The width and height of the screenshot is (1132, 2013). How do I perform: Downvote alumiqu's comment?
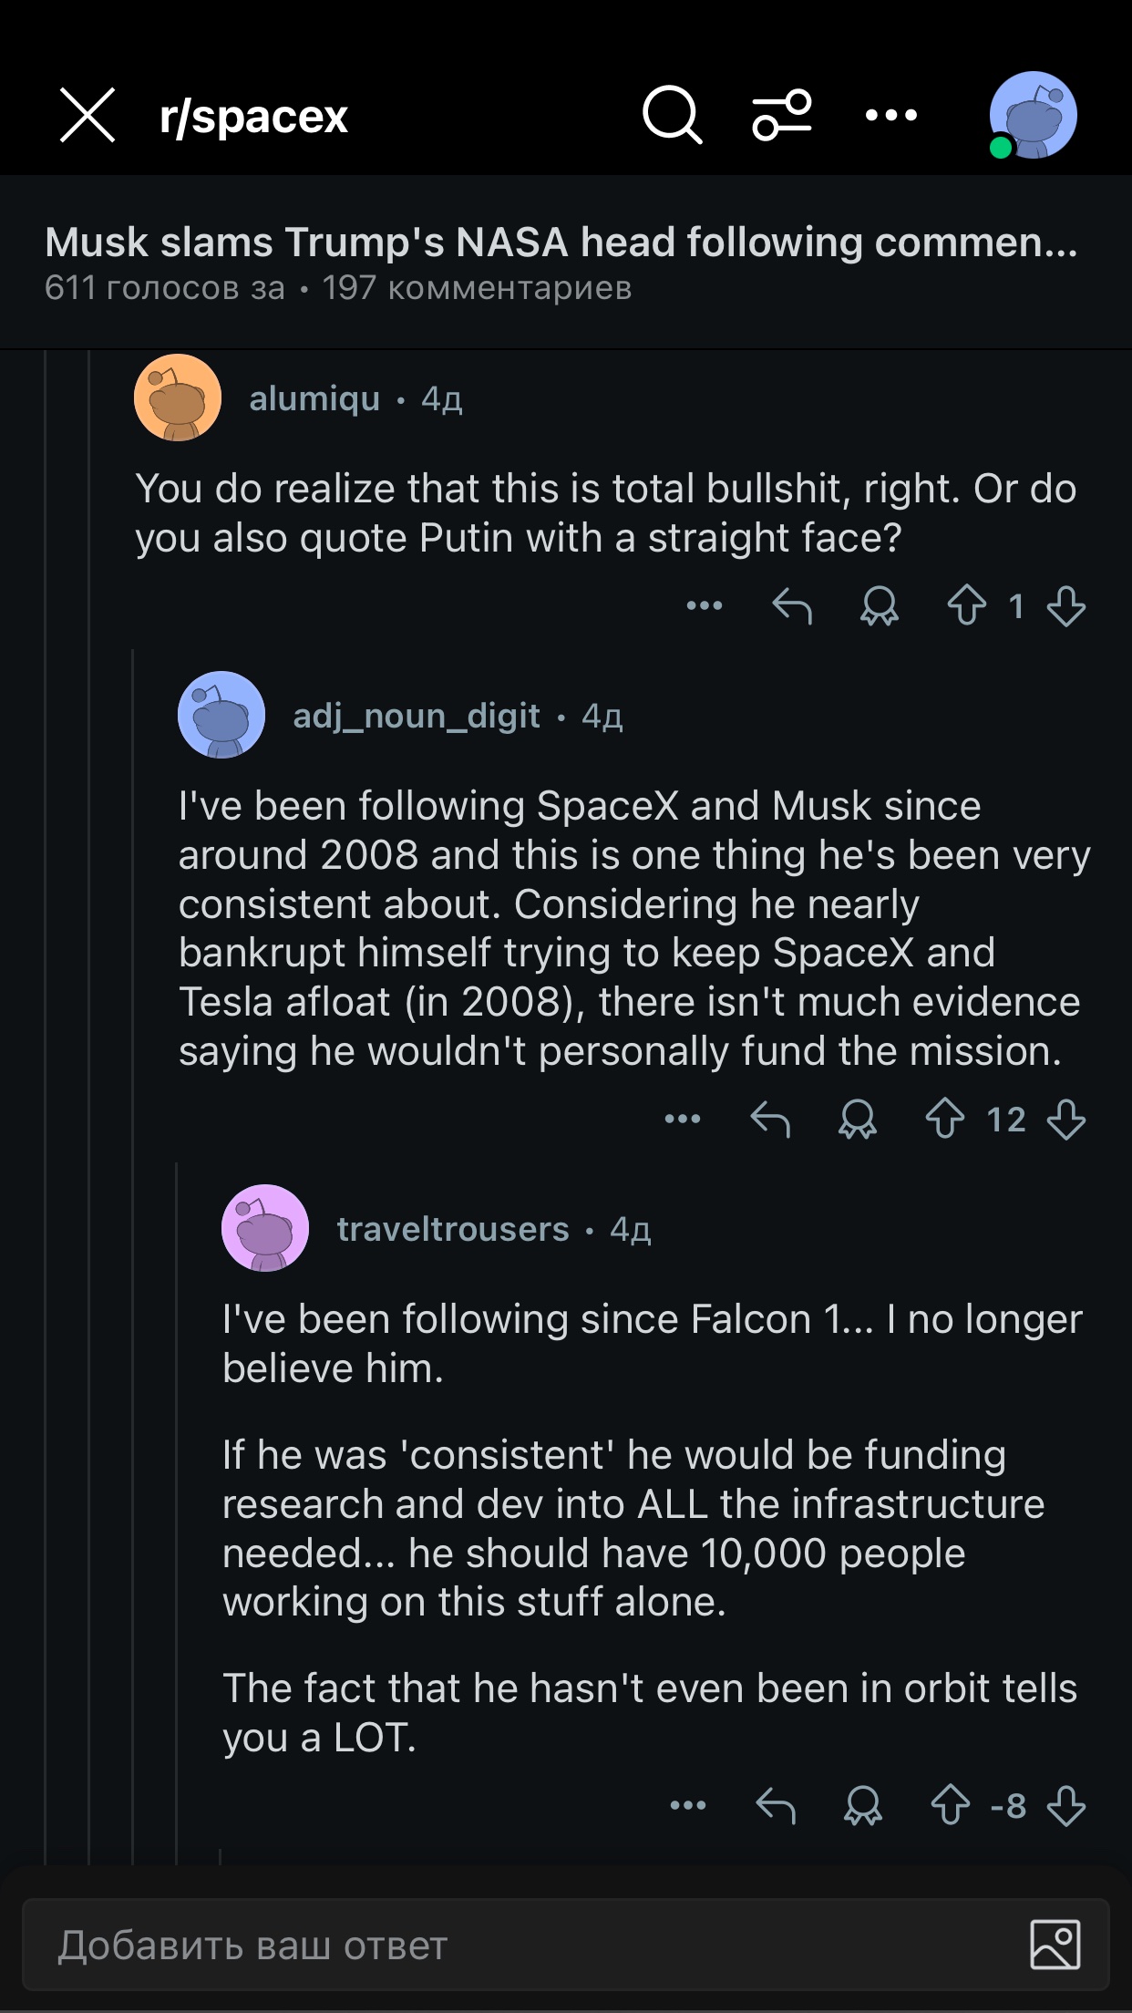coord(1065,606)
